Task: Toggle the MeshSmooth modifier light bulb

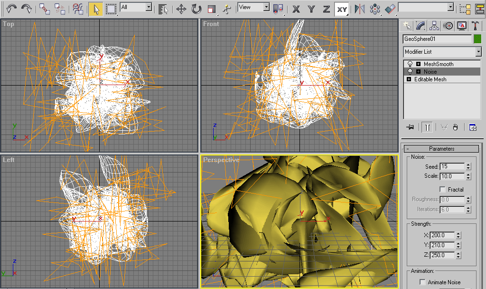Action: click(410, 64)
